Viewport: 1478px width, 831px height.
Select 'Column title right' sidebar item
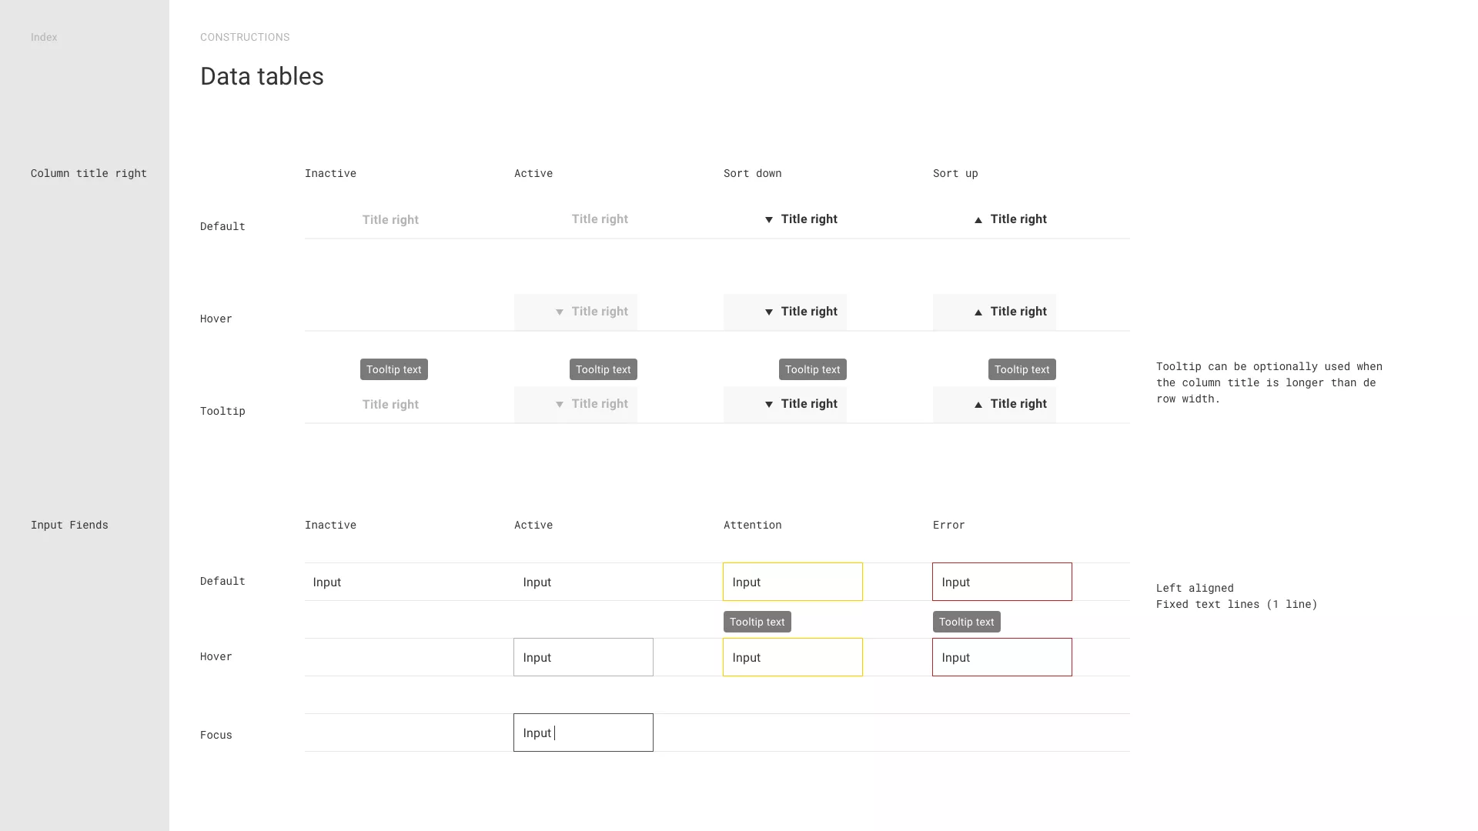pyautogui.click(x=89, y=173)
